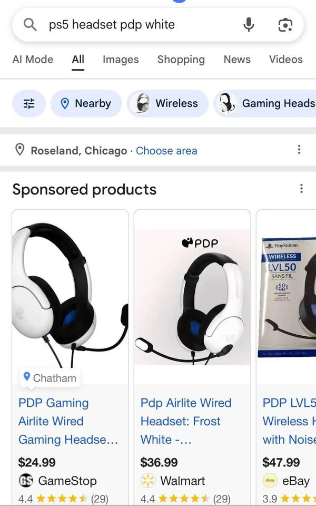Open three-dot menu for Sponsored products
316x506 pixels.
click(x=301, y=189)
